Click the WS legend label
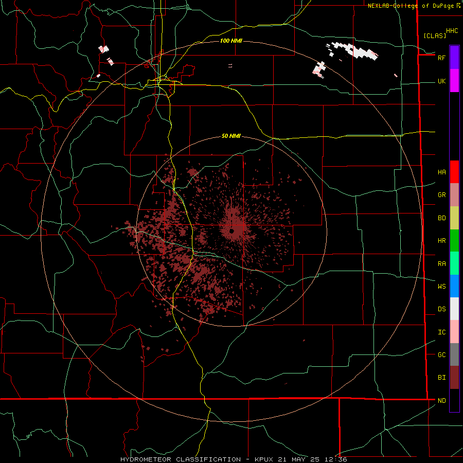 pos(441,287)
